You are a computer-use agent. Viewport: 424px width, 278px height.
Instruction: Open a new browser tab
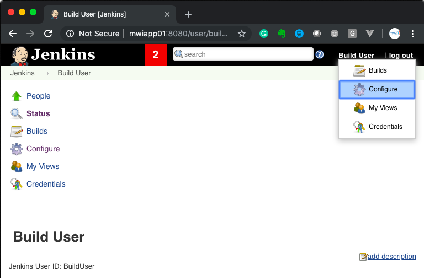188,14
